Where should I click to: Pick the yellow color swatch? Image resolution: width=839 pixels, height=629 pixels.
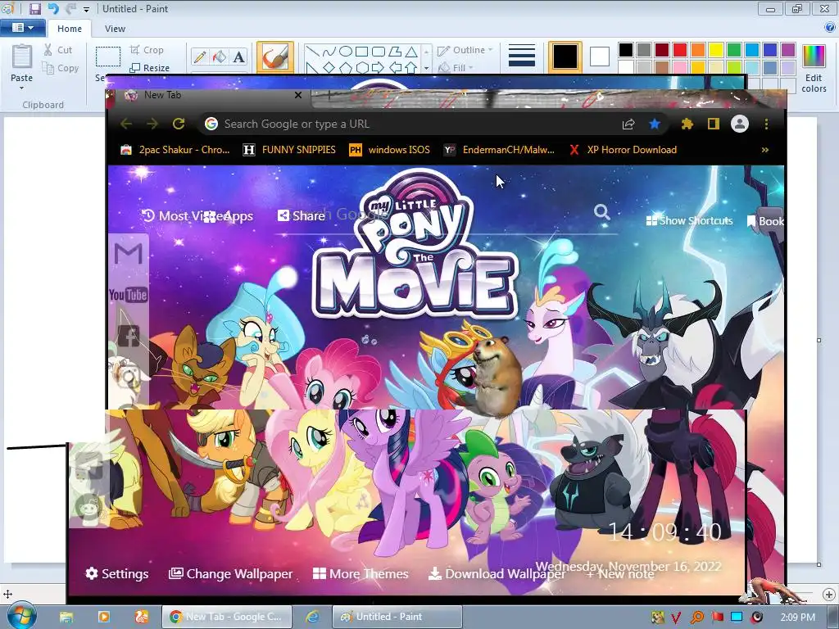(716, 50)
